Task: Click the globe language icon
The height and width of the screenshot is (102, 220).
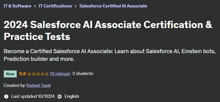Action: tap(60, 97)
